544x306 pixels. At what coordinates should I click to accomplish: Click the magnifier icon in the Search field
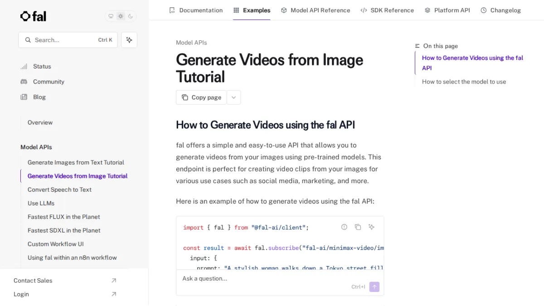(28, 40)
